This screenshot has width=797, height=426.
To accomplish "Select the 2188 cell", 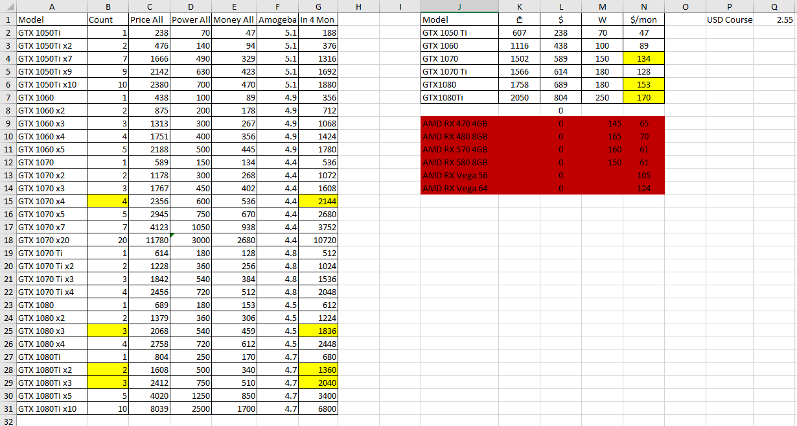I will (149, 149).
